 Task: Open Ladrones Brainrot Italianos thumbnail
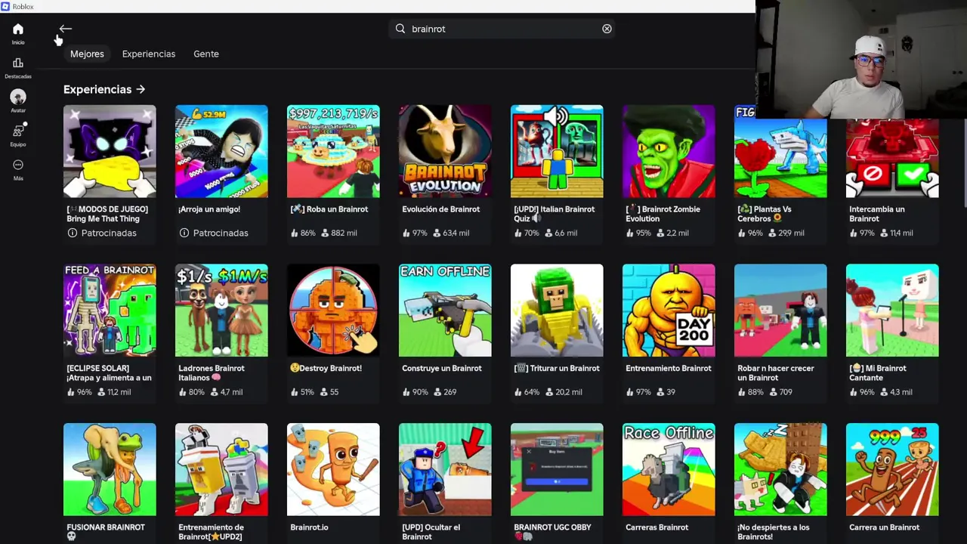point(221,310)
